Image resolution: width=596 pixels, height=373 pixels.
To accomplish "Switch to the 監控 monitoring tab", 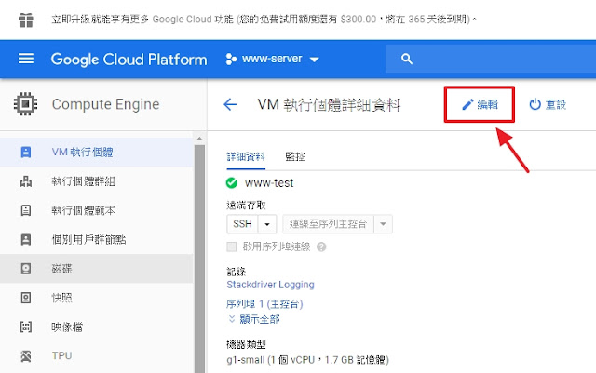I will click(x=295, y=156).
